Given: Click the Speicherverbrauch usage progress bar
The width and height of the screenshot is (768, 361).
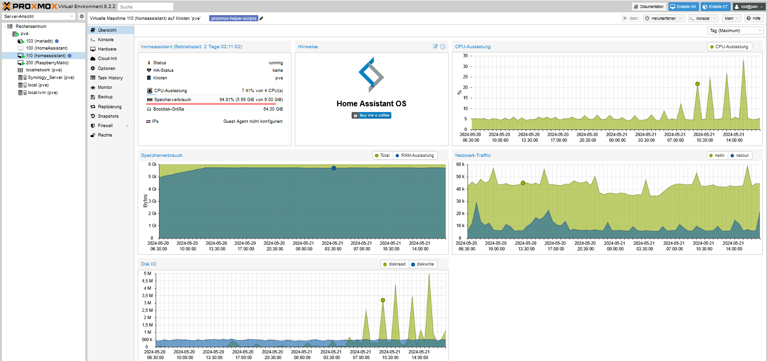Looking at the screenshot, I should tap(215, 104).
